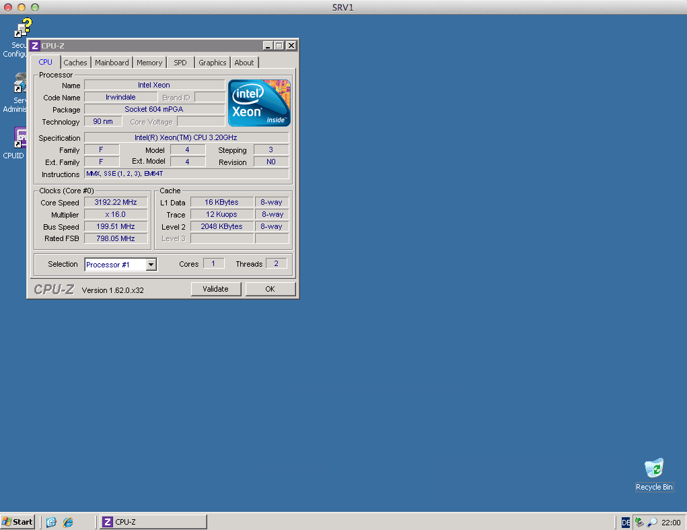Switch to the Mainboard tab

pyautogui.click(x=112, y=63)
